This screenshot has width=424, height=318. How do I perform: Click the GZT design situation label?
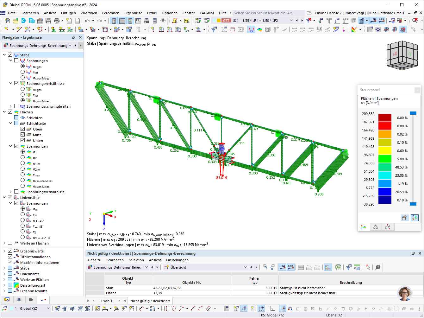pyautogui.click(x=226, y=21)
